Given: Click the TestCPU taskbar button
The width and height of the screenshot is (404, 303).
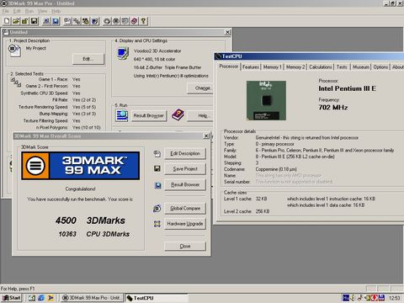Looking at the screenshot, I should [157, 298].
